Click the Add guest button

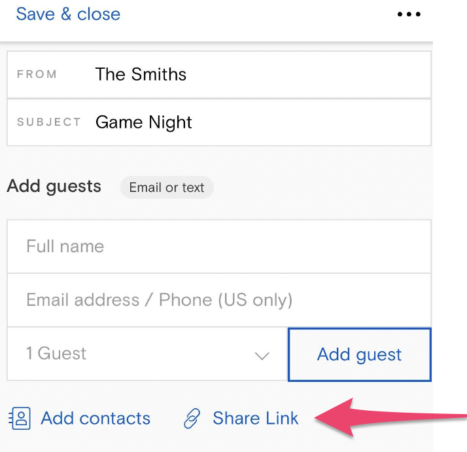pyautogui.click(x=360, y=354)
